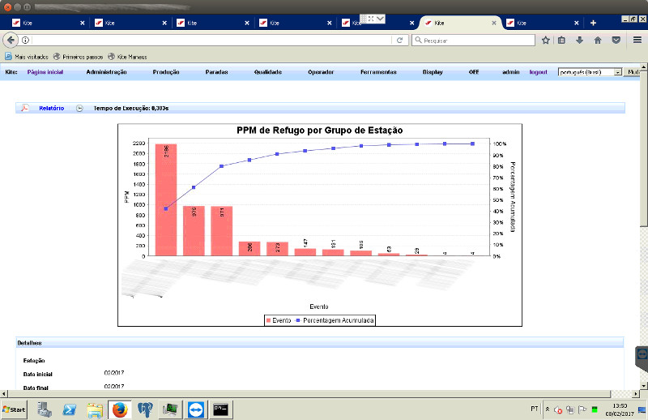This screenshot has width=648, height=420.
Task: Click the horizontal scrollbar left arrow
Action: 4,393
